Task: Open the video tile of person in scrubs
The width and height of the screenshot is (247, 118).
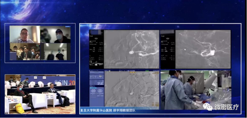Action: [x=55, y=52]
